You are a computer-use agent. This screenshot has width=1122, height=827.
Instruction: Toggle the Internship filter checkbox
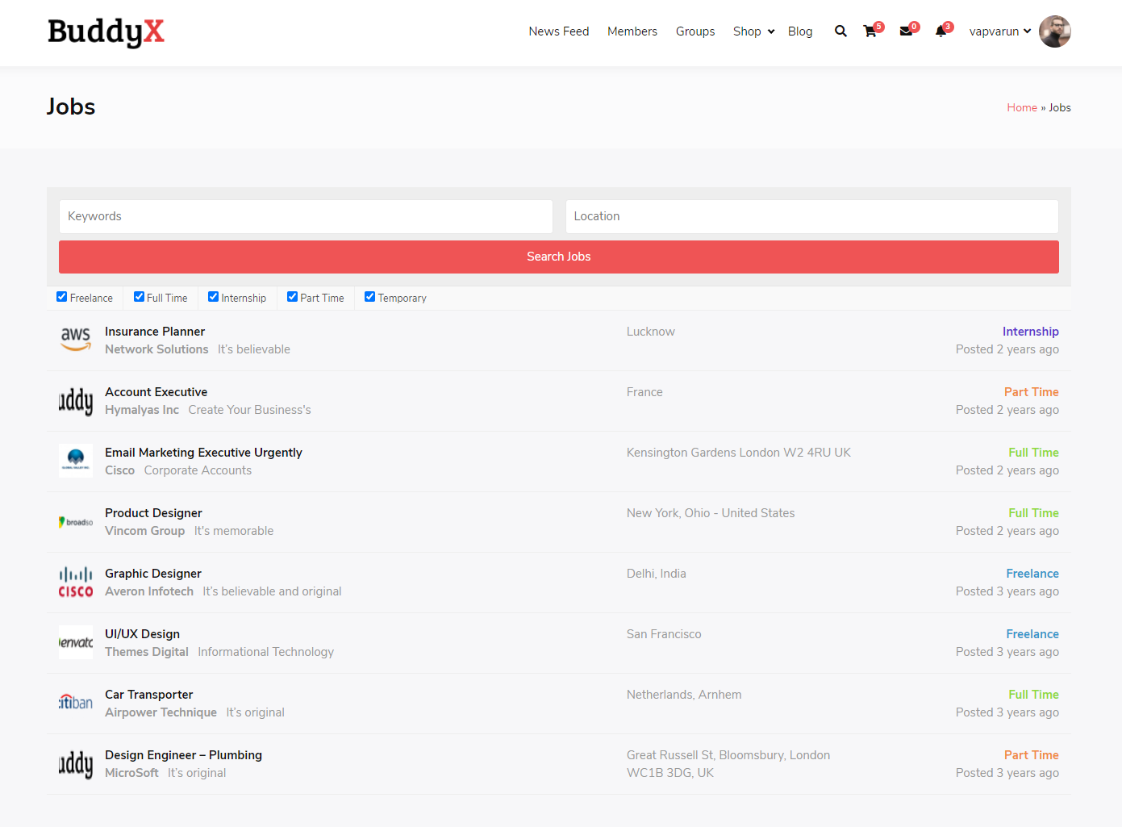coord(214,297)
